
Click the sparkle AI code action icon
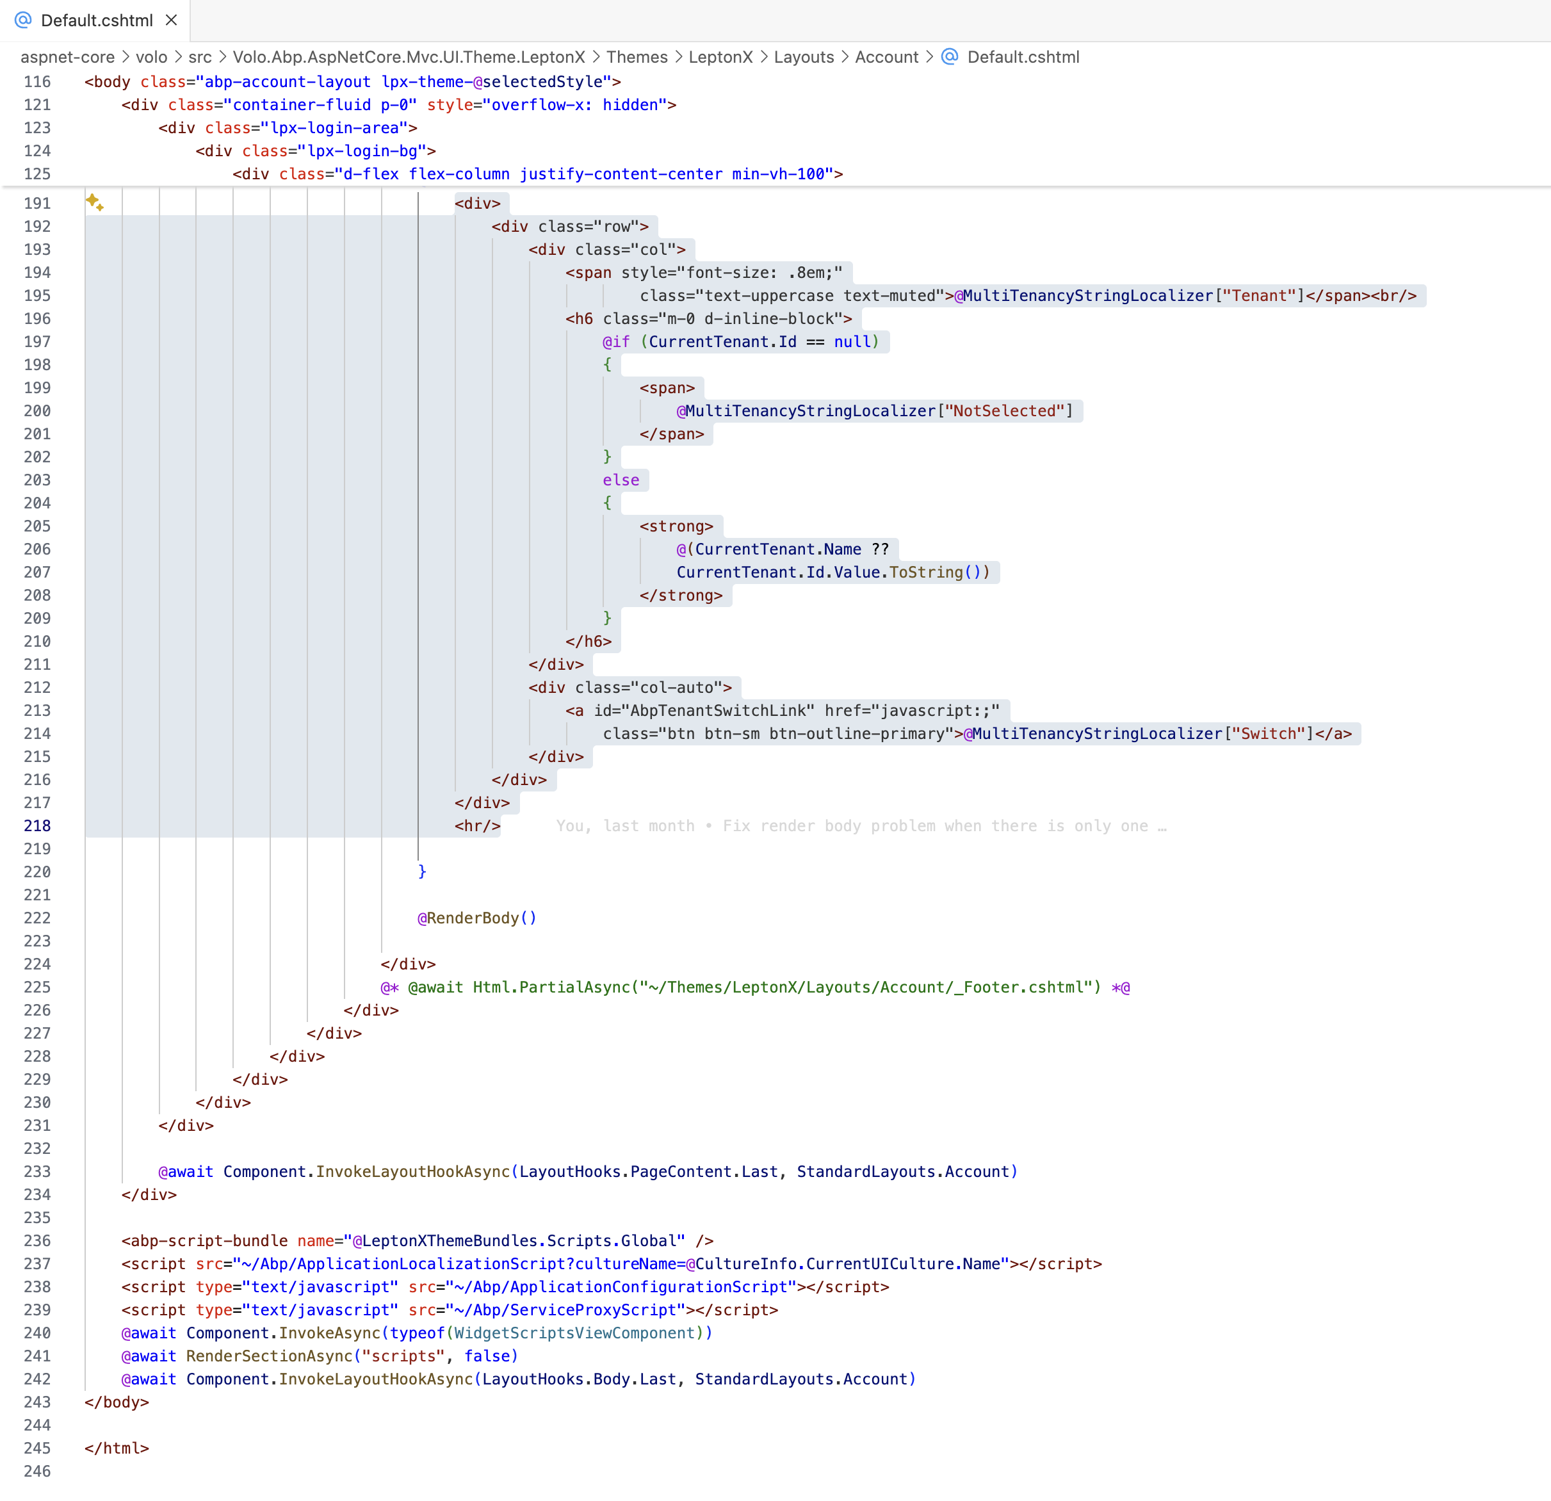click(95, 202)
